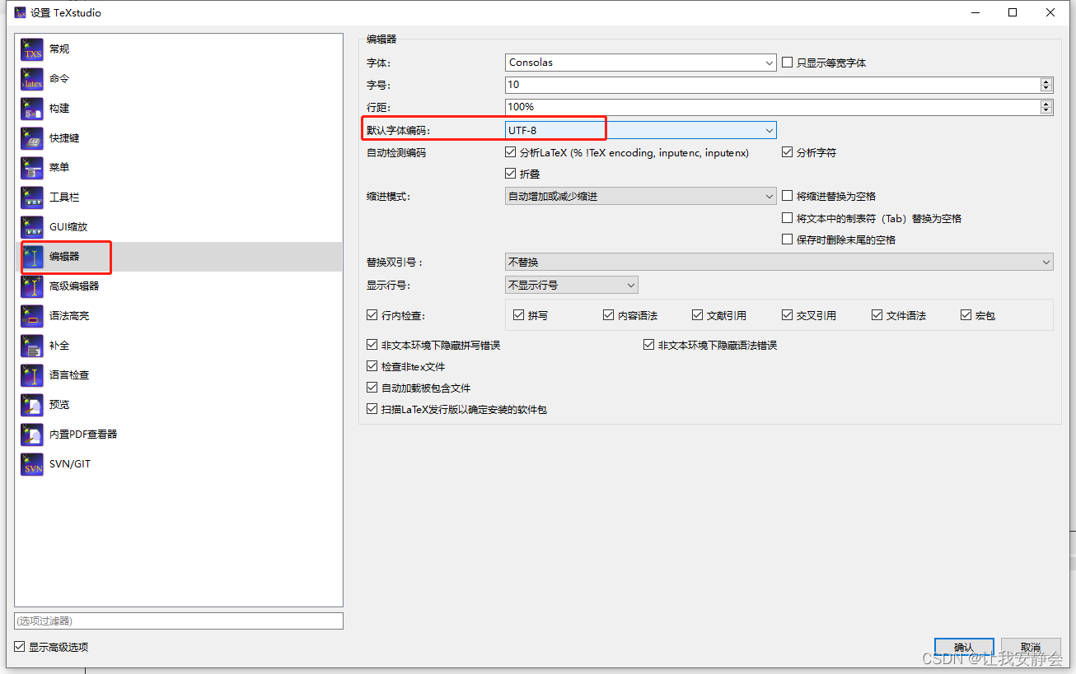Click the 语法高亮 sidebar icon
Screen dimensions: 1076x674
coord(32,316)
